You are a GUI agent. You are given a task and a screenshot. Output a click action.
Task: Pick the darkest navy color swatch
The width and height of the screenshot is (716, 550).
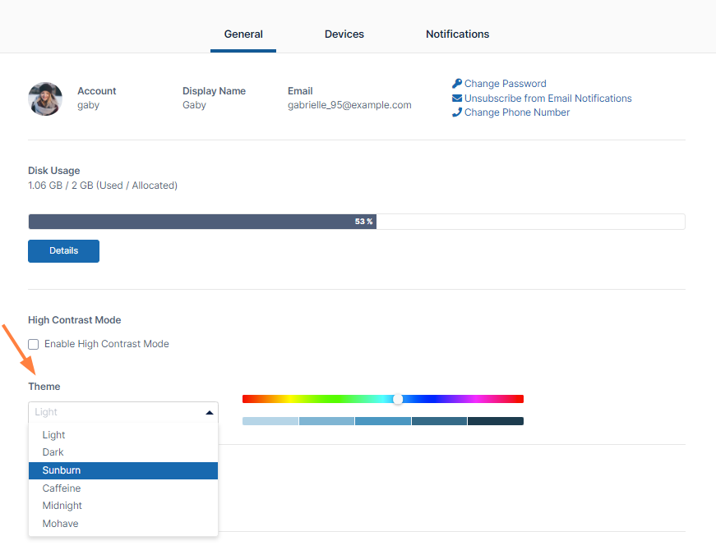coord(496,421)
